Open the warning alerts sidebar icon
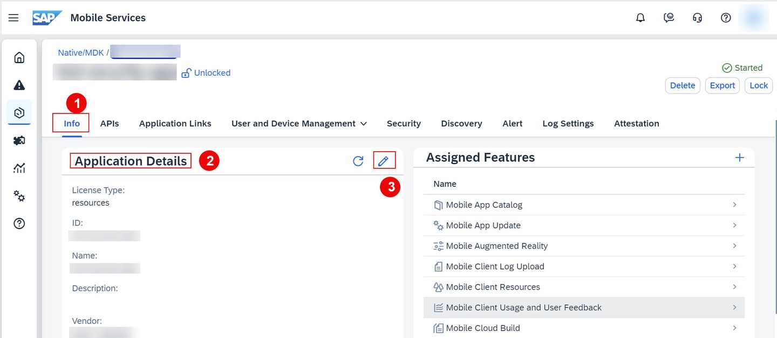 [x=19, y=85]
